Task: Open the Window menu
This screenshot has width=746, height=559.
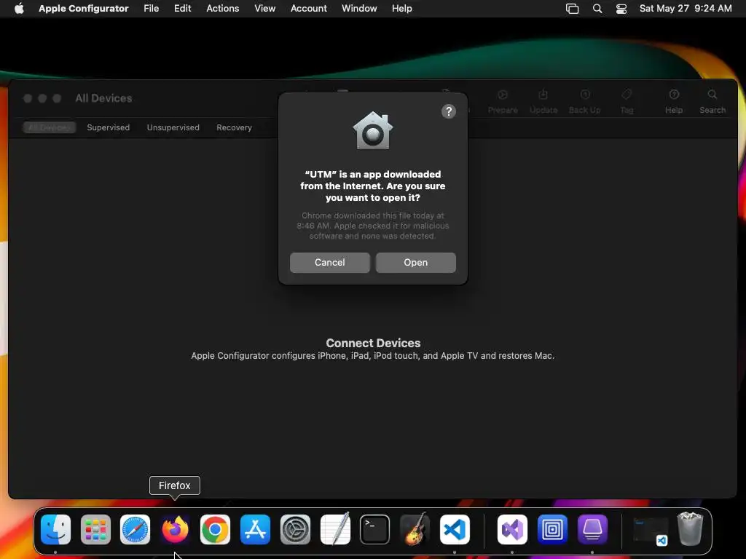Action: coord(359,9)
